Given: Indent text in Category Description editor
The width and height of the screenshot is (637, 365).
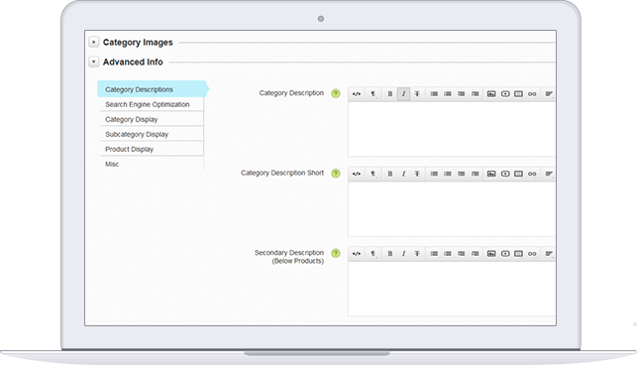Looking at the screenshot, I should click(475, 94).
